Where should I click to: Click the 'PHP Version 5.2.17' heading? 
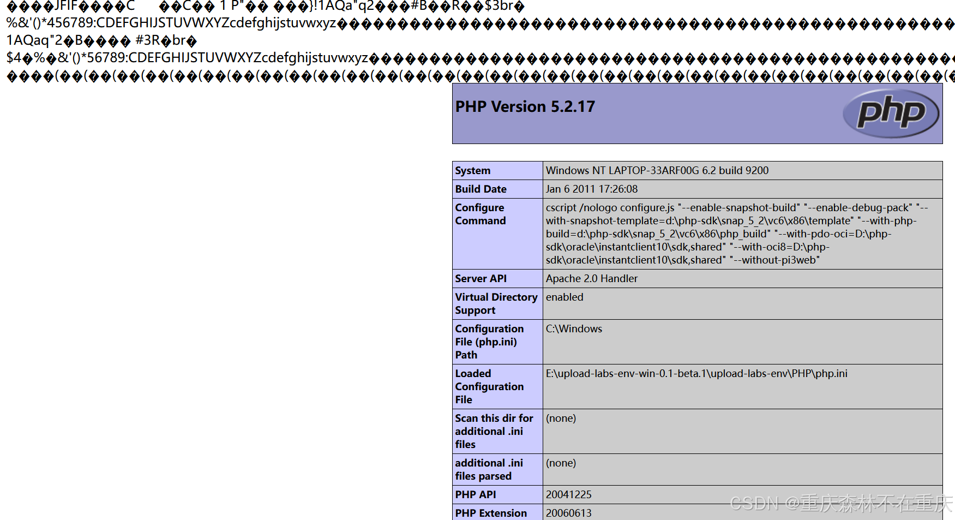pyautogui.click(x=525, y=106)
